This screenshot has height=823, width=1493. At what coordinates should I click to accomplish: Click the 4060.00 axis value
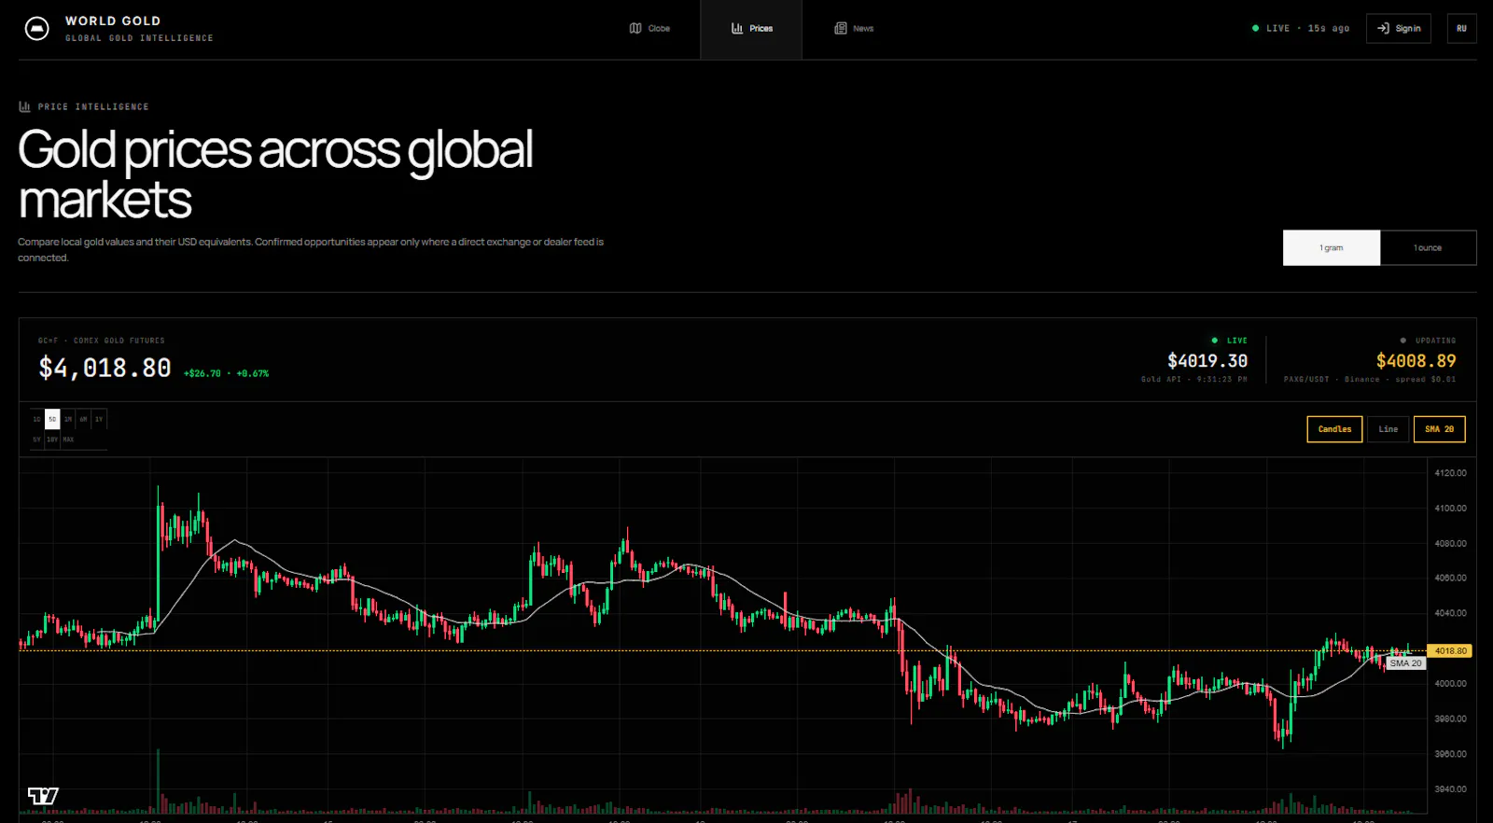tap(1450, 579)
